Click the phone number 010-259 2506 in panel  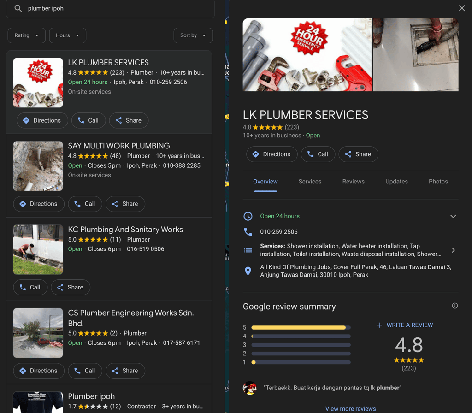point(279,232)
